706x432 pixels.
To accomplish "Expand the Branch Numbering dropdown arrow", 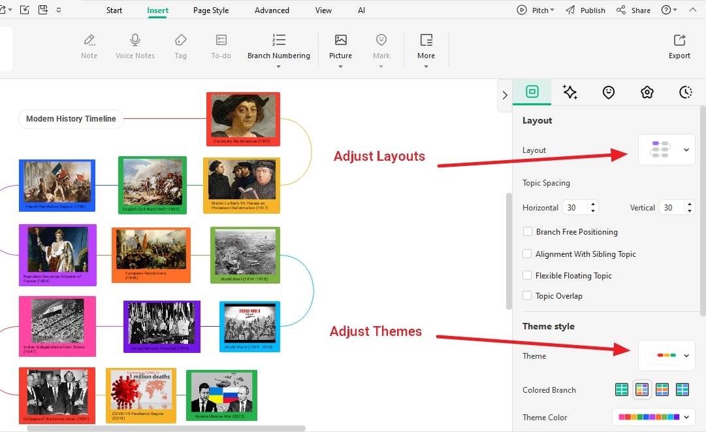I will pos(278,67).
